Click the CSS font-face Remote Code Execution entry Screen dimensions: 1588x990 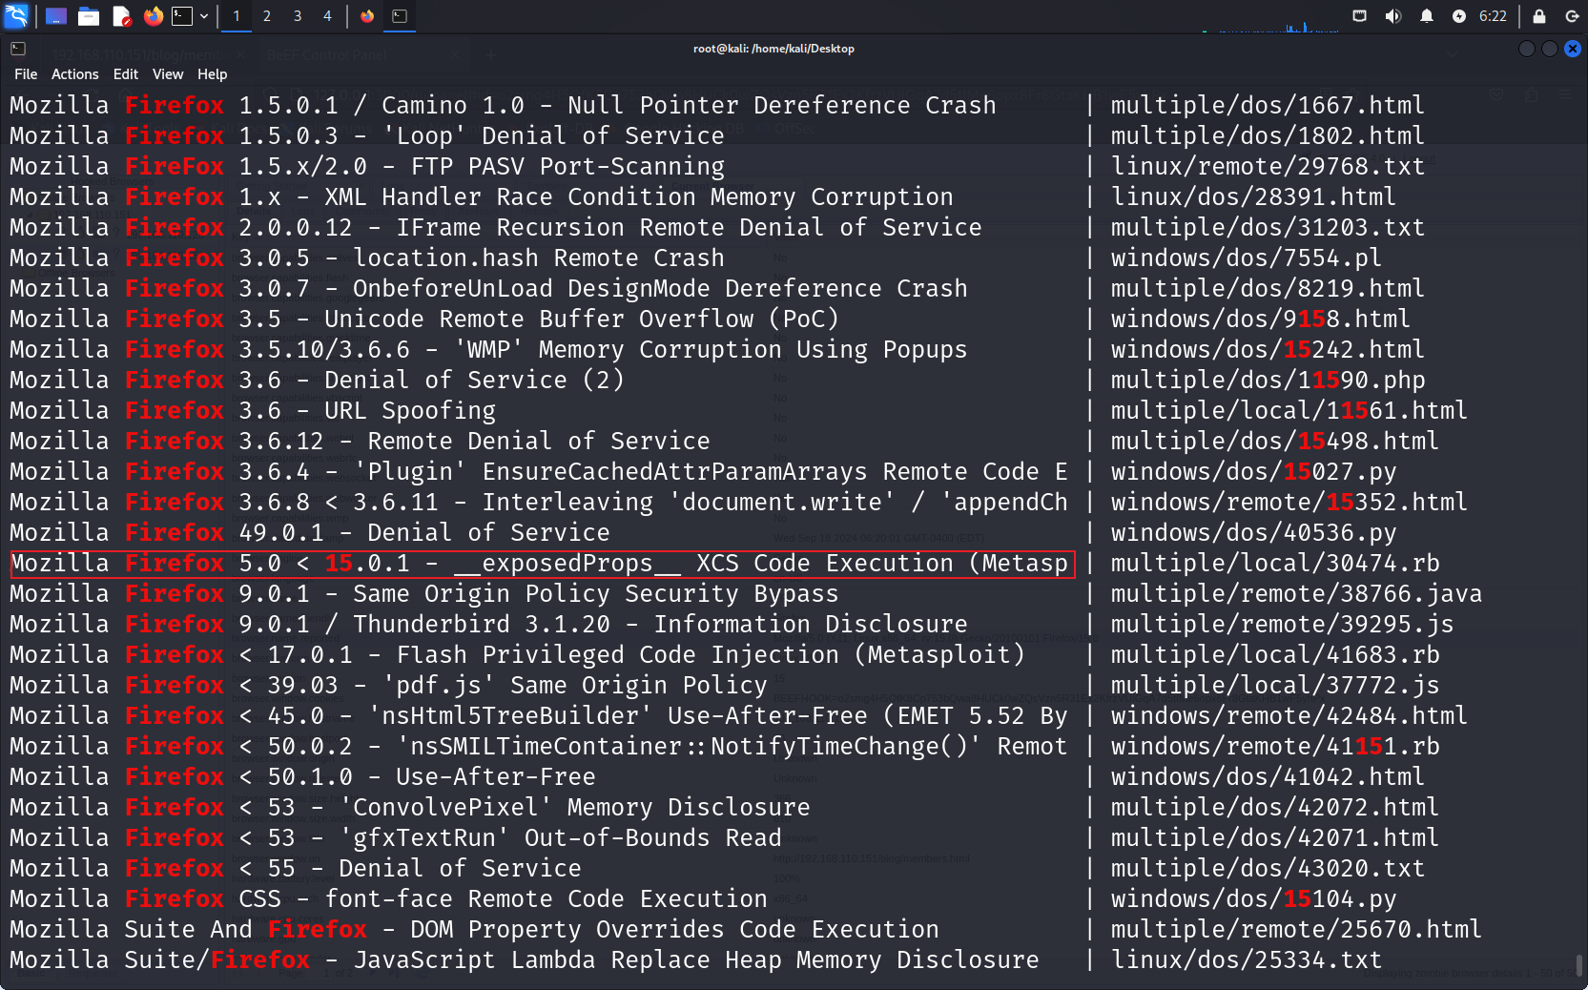pyautogui.click(x=388, y=898)
